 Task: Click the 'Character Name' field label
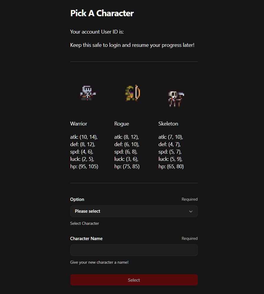[x=86, y=239]
